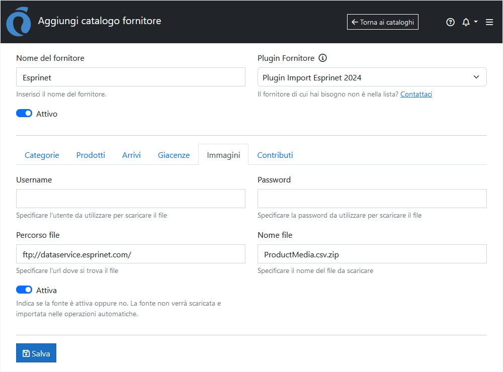Open the Arrivi tab
This screenshot has height=372, width=503.
(131, 155)
